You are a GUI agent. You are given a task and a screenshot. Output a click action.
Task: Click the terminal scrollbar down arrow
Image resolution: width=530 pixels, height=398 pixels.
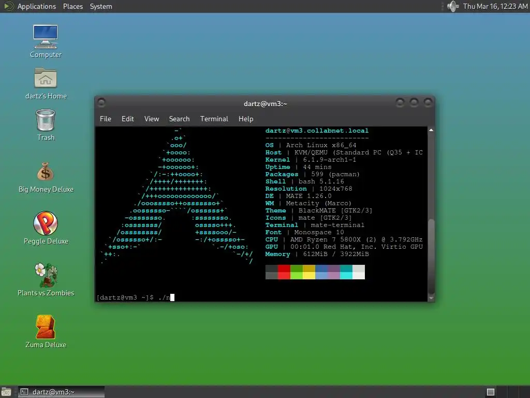pos(431,298)
